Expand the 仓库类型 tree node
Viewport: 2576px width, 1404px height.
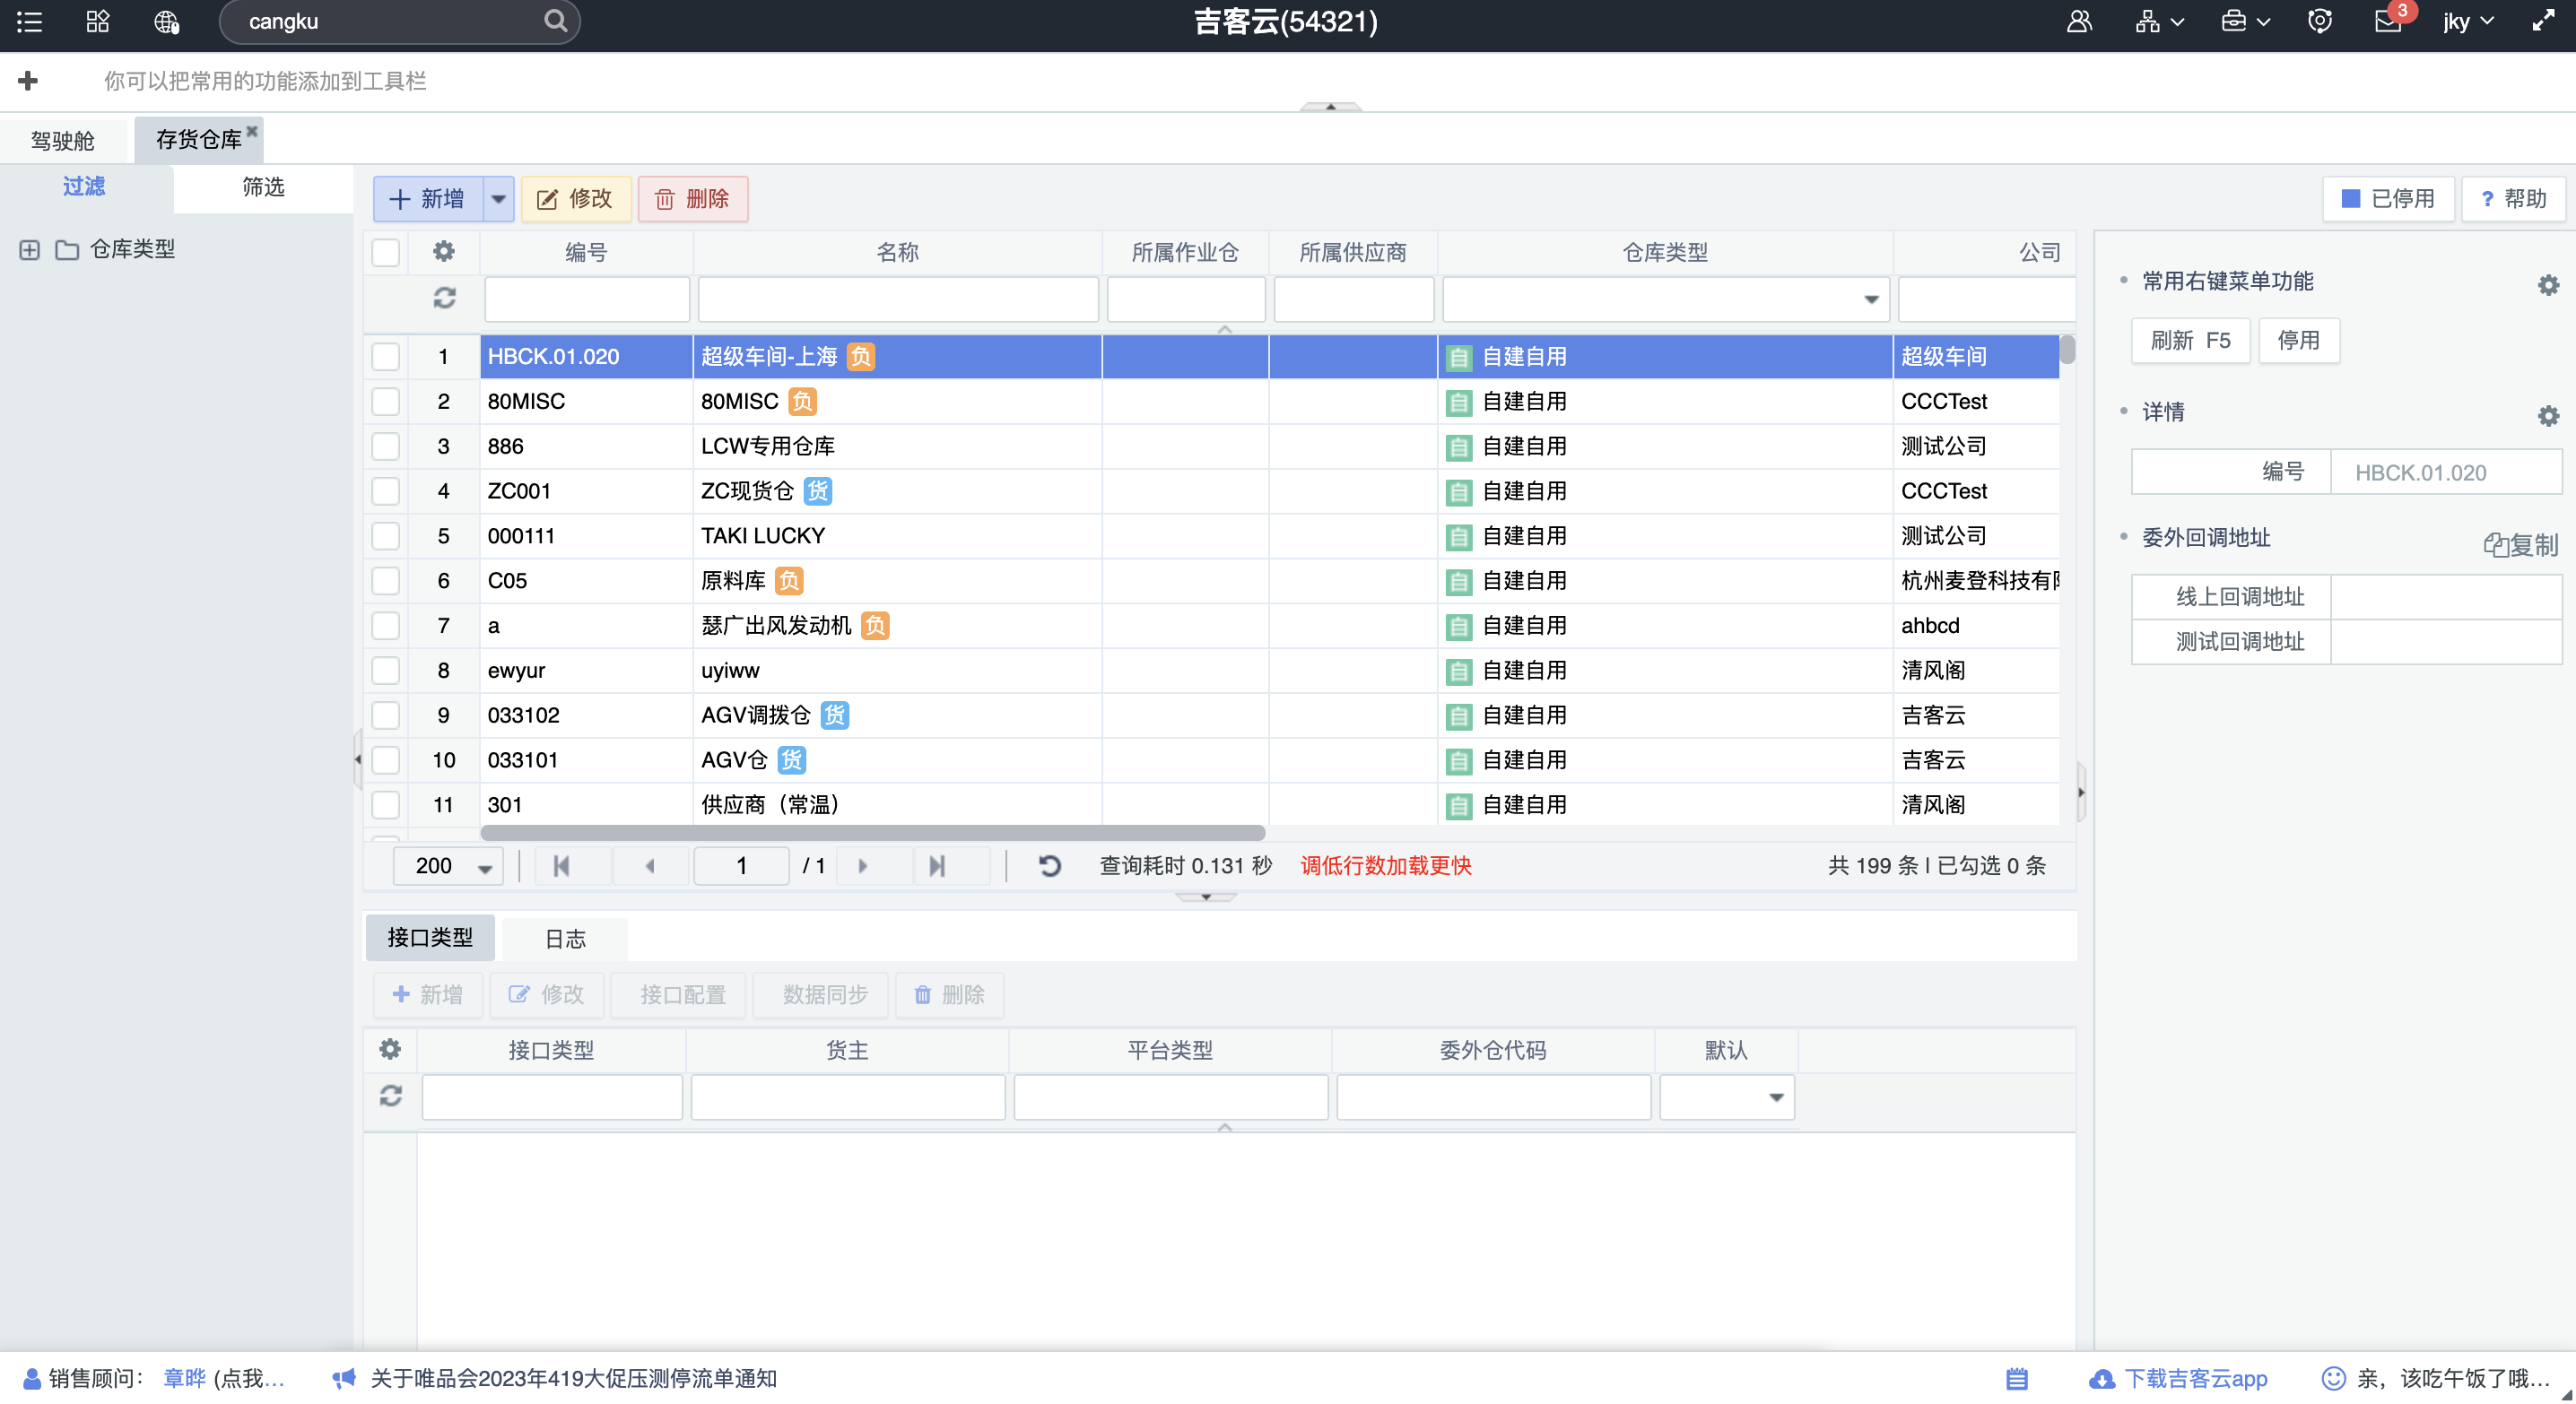pos(30,249)
